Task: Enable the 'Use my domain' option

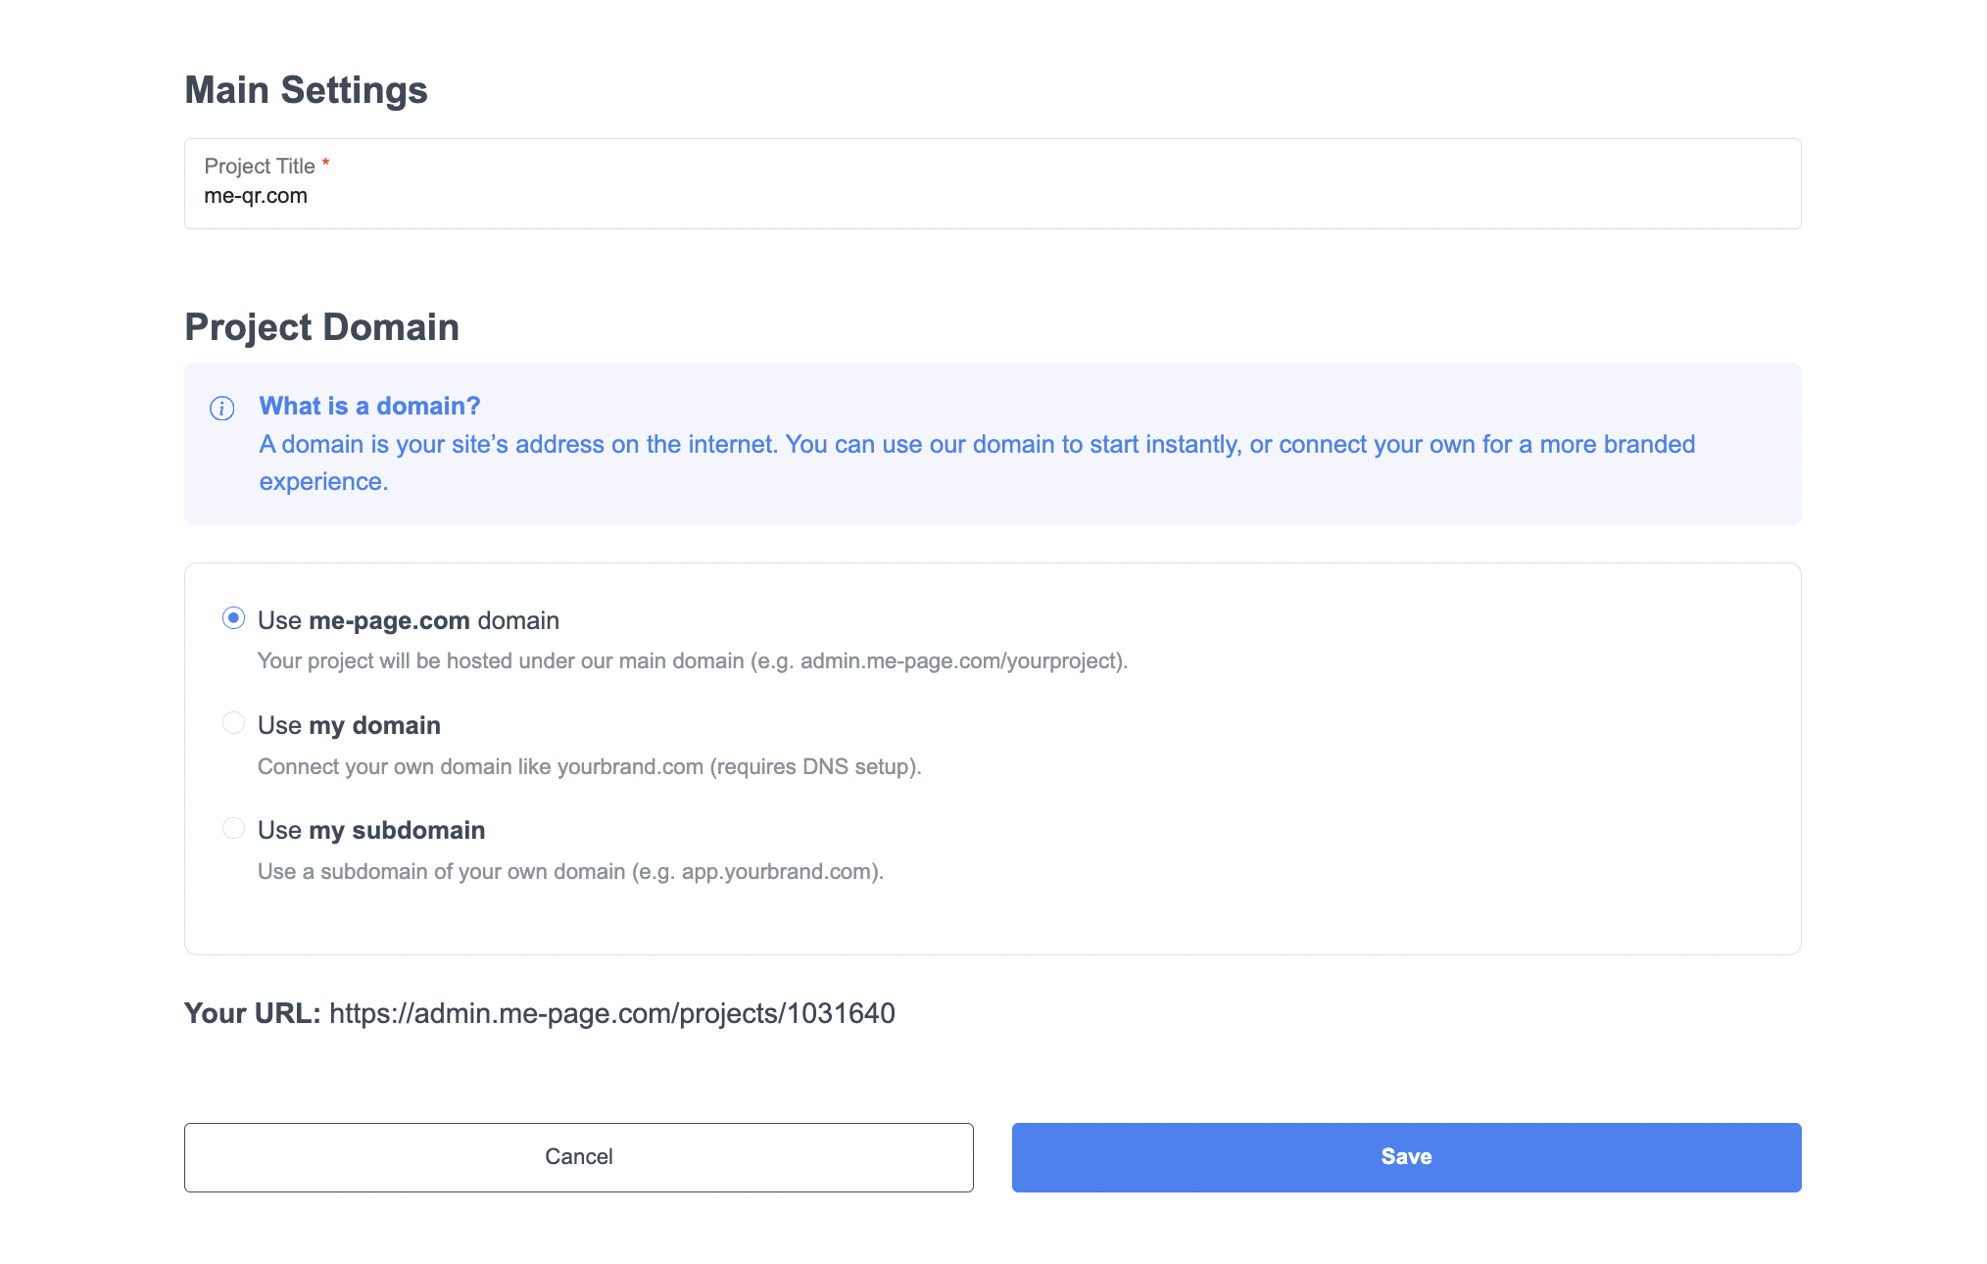Action: 233,722
